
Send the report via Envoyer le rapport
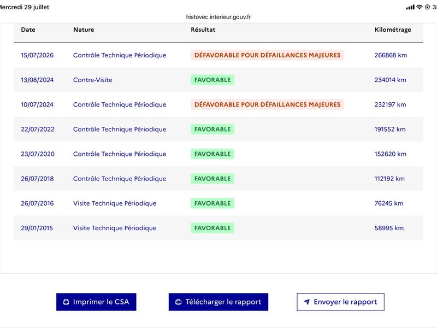click(x=340, y=302)
